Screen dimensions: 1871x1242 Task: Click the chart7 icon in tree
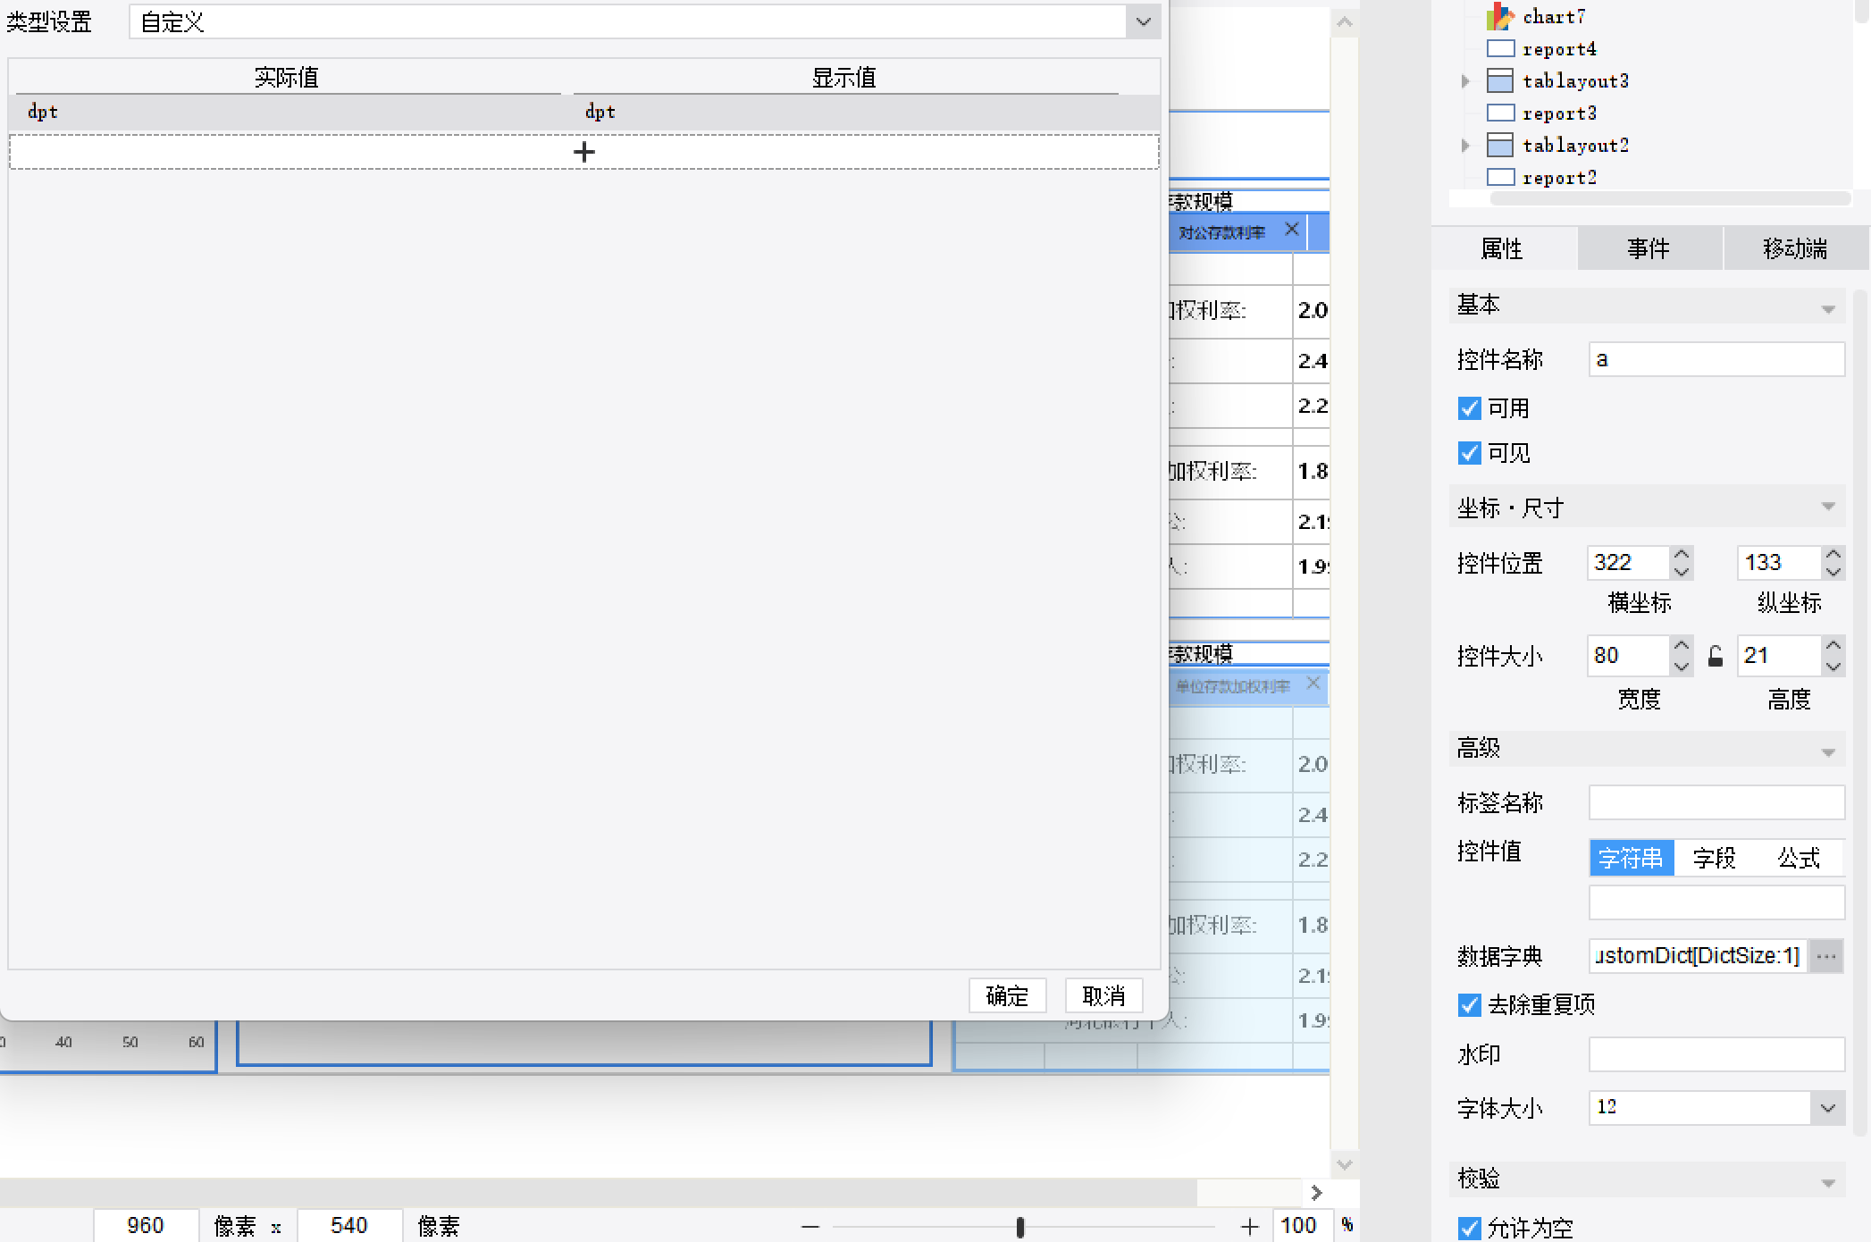(x=1500, y=16)
